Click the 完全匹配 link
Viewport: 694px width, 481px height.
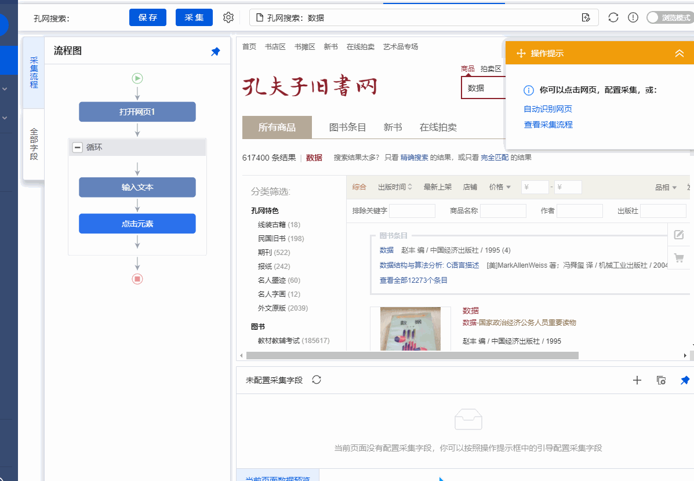(x=495, y=158)
